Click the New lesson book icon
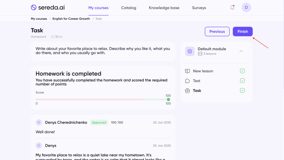 pos(187,71)
